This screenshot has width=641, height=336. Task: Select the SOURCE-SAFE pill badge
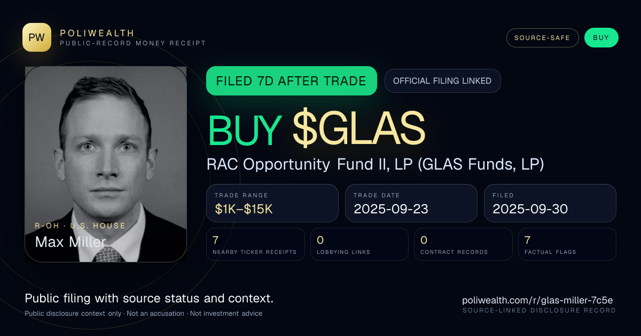[x=542, y=38]
